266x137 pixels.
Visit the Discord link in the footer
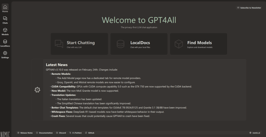coord(61,133)
